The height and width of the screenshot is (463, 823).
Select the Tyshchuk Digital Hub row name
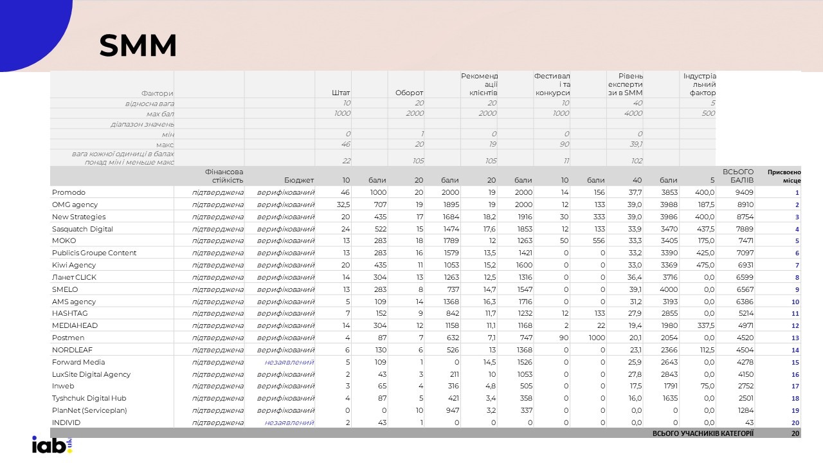(x=88, y=398)
